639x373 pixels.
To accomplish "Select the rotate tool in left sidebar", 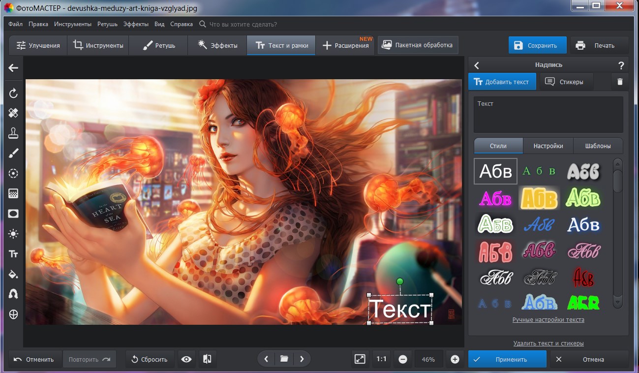I will (x=13, y=93).
